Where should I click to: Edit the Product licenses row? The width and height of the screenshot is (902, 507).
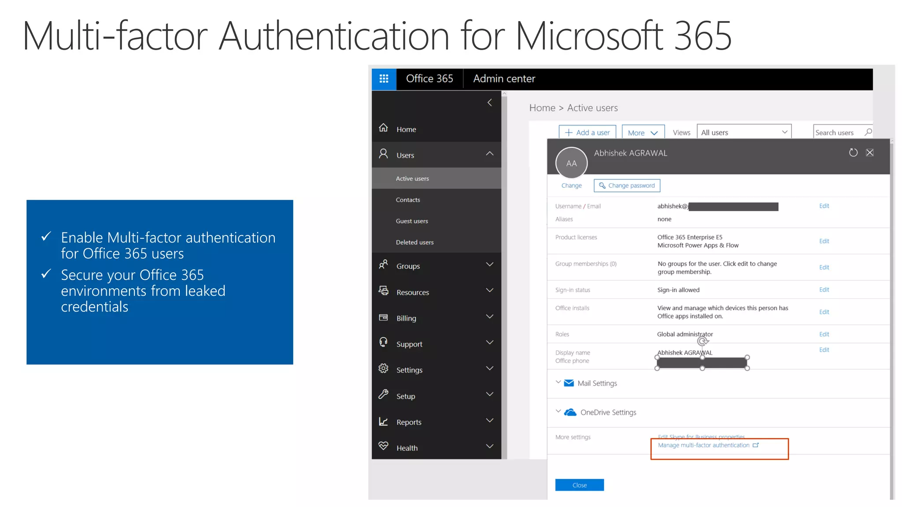[824, 241]
